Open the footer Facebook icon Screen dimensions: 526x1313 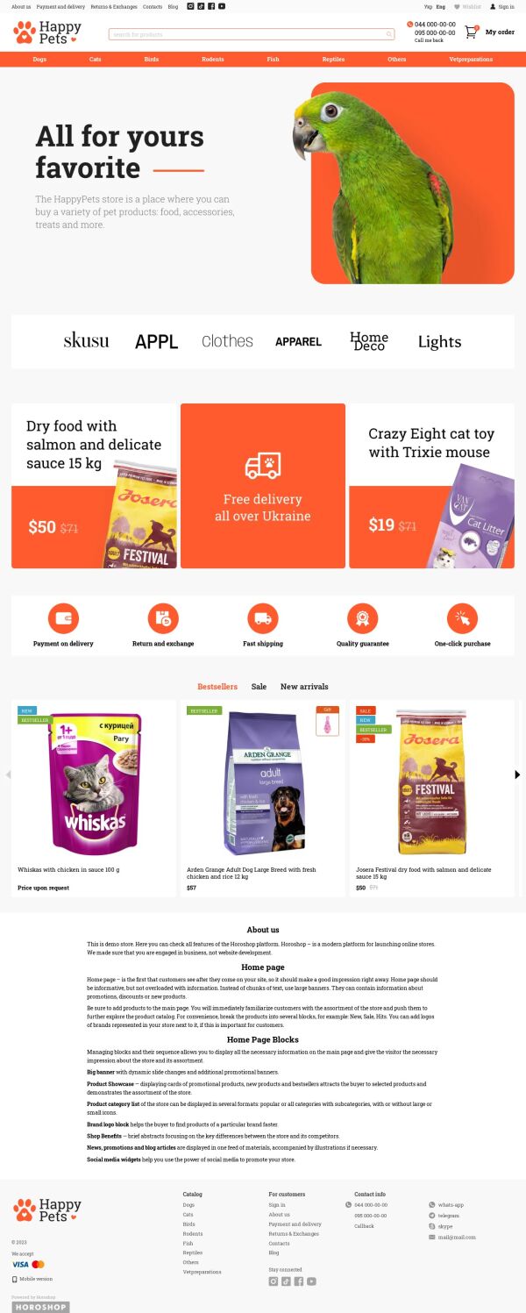pos(299,1281)
